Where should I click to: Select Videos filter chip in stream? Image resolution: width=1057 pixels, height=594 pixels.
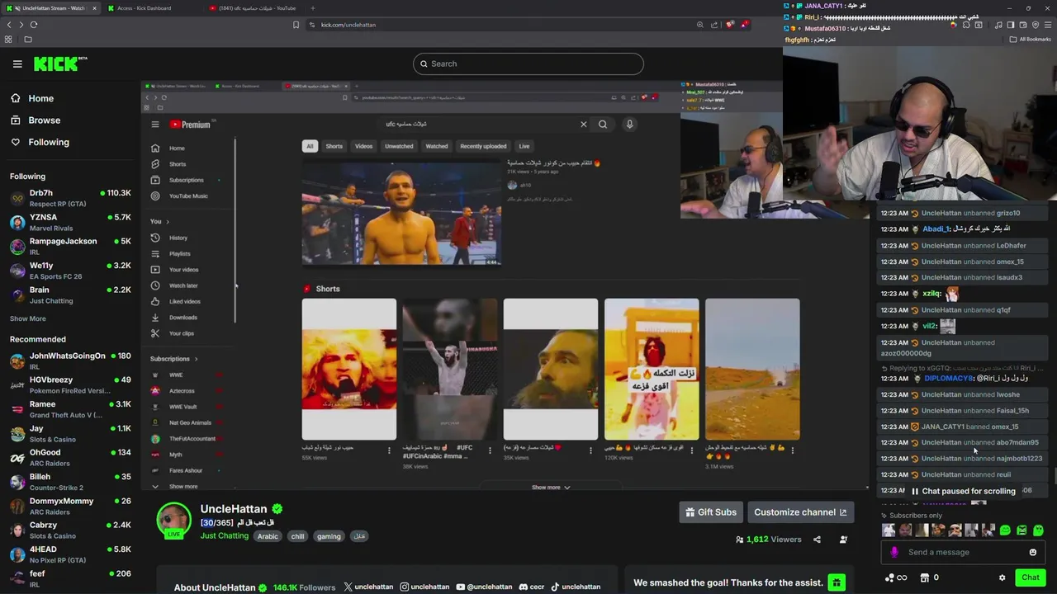click(x=363, y=146)
